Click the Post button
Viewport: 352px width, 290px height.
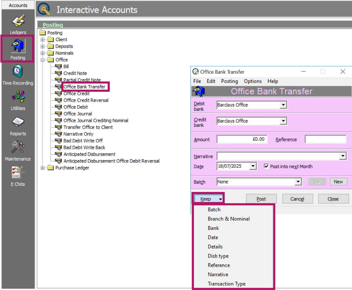(x=261, y=199)
